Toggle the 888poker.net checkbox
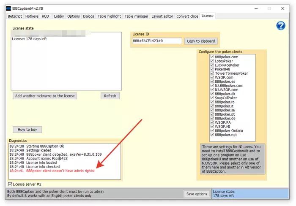Viewport: 296px width, 206px height. (x=212, y=135)
